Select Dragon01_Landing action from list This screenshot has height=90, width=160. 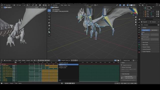pyautogui.click(x=63, y=66)
